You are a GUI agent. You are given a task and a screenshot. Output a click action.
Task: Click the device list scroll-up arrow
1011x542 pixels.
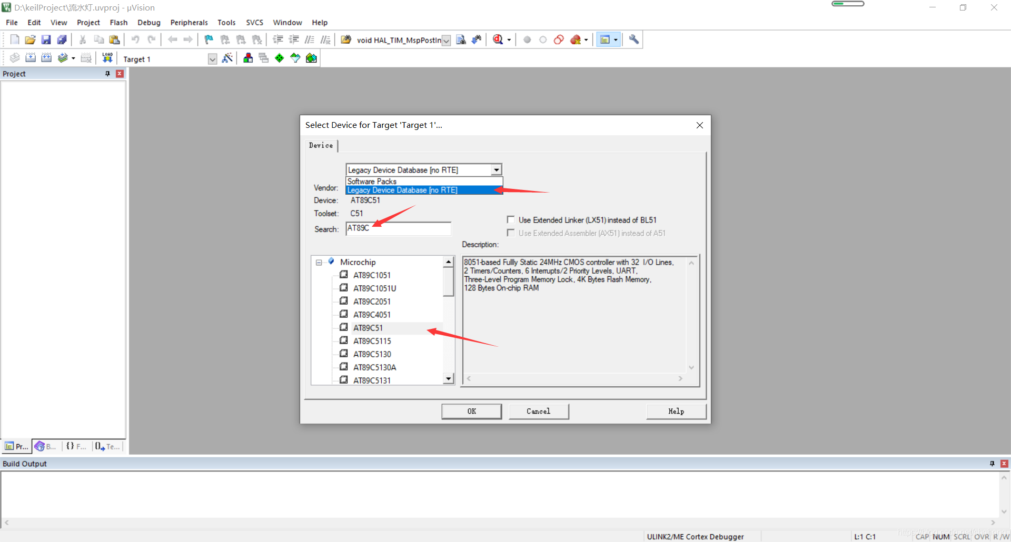click(449, 262)
